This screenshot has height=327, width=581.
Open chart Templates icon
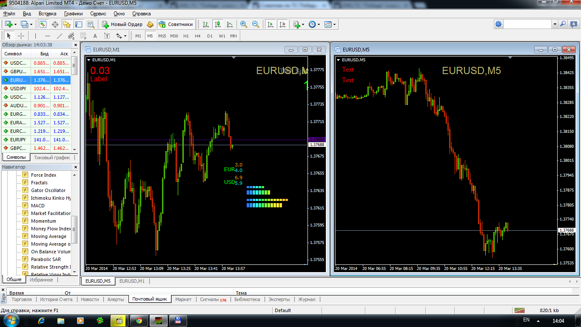point(328,24)
